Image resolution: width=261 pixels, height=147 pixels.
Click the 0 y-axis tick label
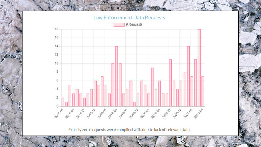click(57, 106)
